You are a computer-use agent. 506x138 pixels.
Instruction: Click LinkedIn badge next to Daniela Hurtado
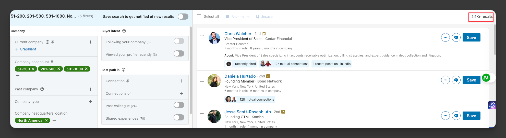click(x=268, y=76)
